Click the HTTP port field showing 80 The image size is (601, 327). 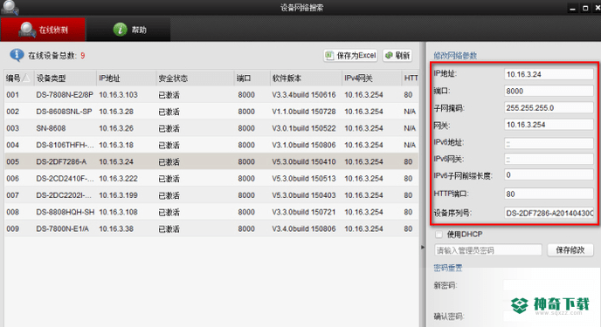click(x=549, y=194)
